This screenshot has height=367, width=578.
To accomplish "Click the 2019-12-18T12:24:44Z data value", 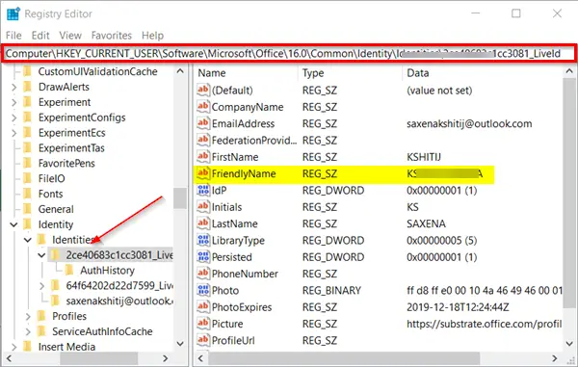I will tap(458, 307).
